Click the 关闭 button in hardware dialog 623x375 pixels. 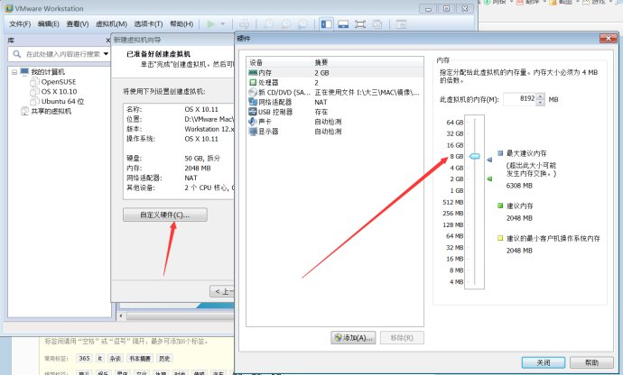click(544, 362)
